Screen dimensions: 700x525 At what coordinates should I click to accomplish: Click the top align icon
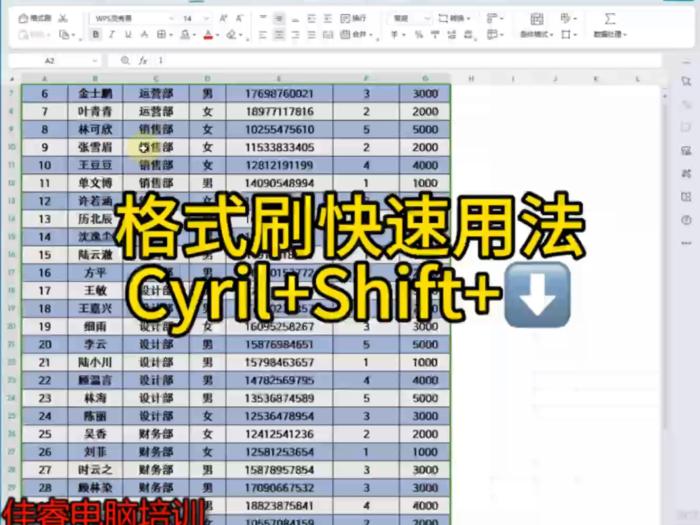[263, 18]
